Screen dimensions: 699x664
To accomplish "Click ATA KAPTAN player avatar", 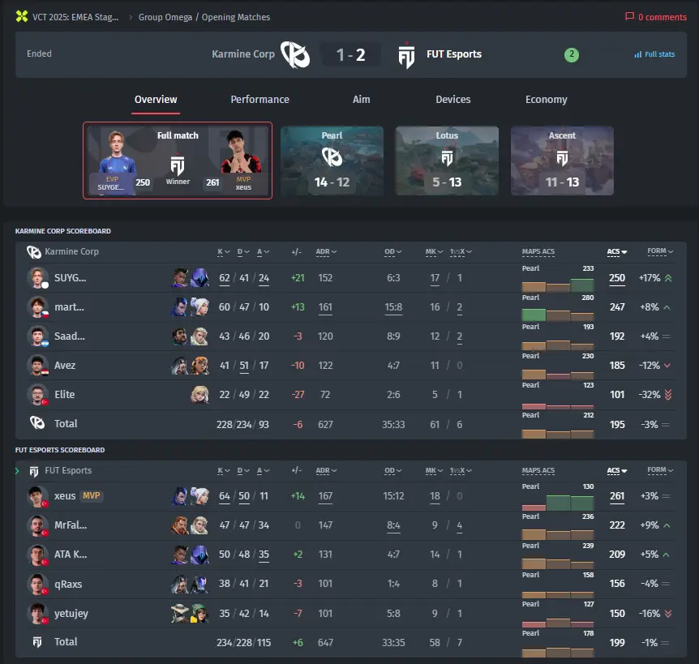I will [x=37, y=555].
